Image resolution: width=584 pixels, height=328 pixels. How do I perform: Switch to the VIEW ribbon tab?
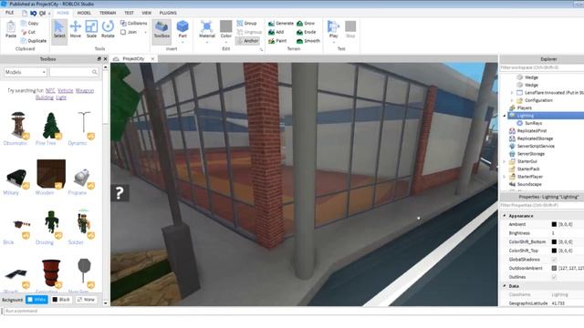[146, 13]
